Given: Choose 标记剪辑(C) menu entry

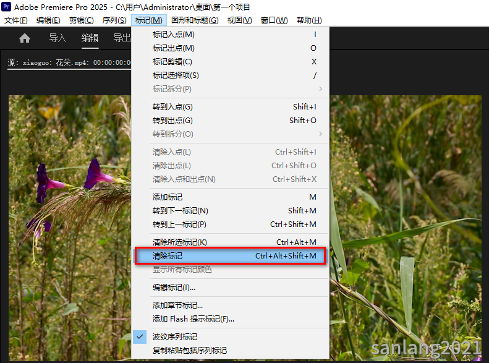Looking at the screenshot, I should (x=231, y=62).
